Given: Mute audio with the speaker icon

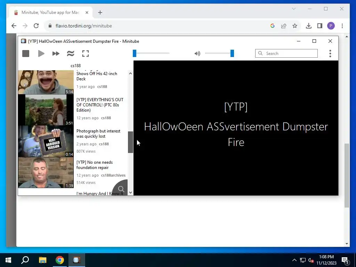Looking at the screenshot, I should (x=197, y=54).
